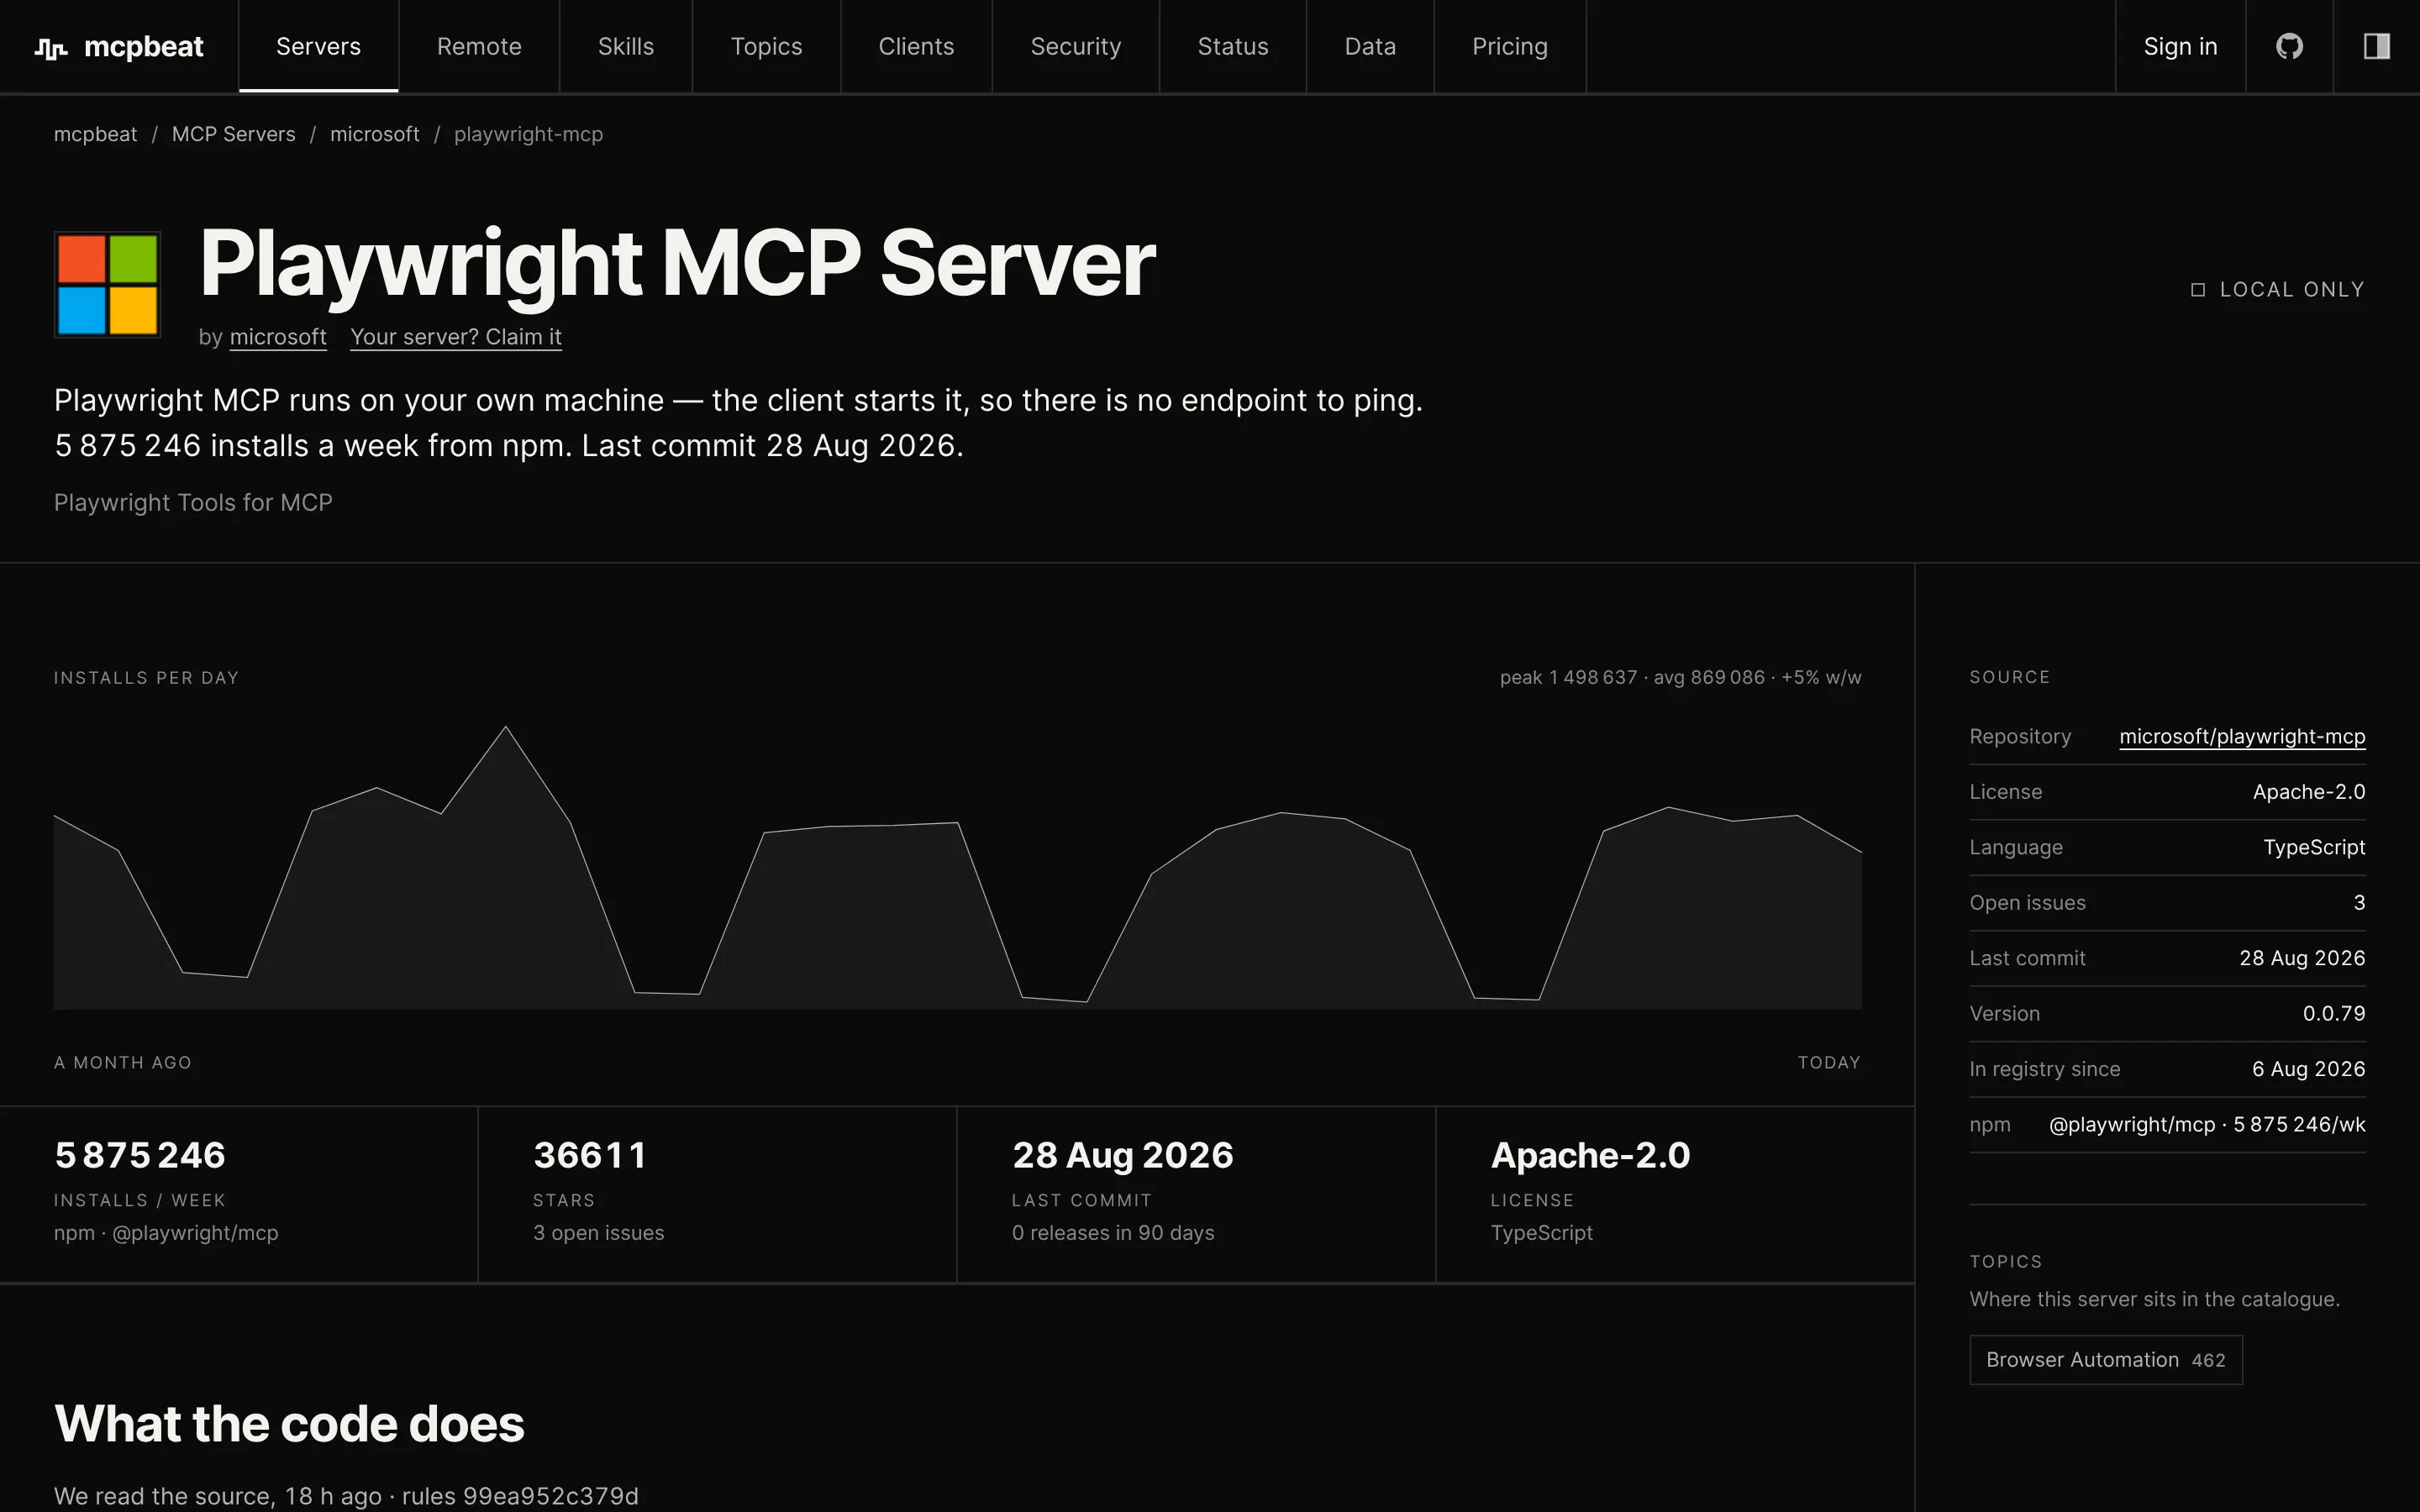Open the Pricing tab
This screenshot has width=2420, height=1512.
point(1510,46)
